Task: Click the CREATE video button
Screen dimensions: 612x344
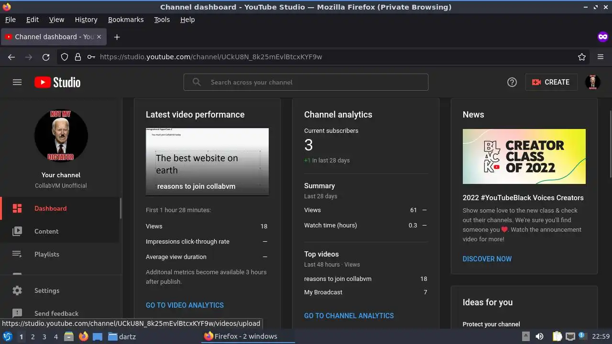Action: coord(551,82)
